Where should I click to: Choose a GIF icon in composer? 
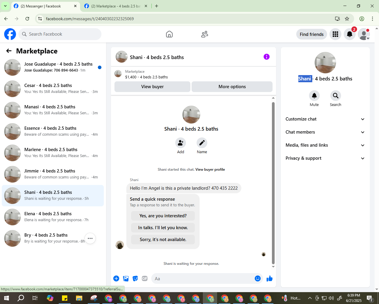(x=145, y=278)
